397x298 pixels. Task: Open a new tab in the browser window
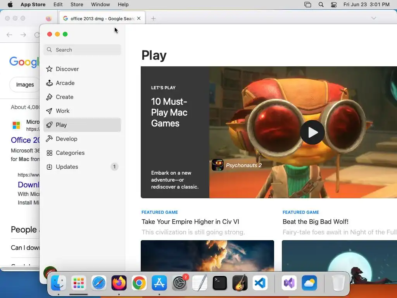point(153,18)
